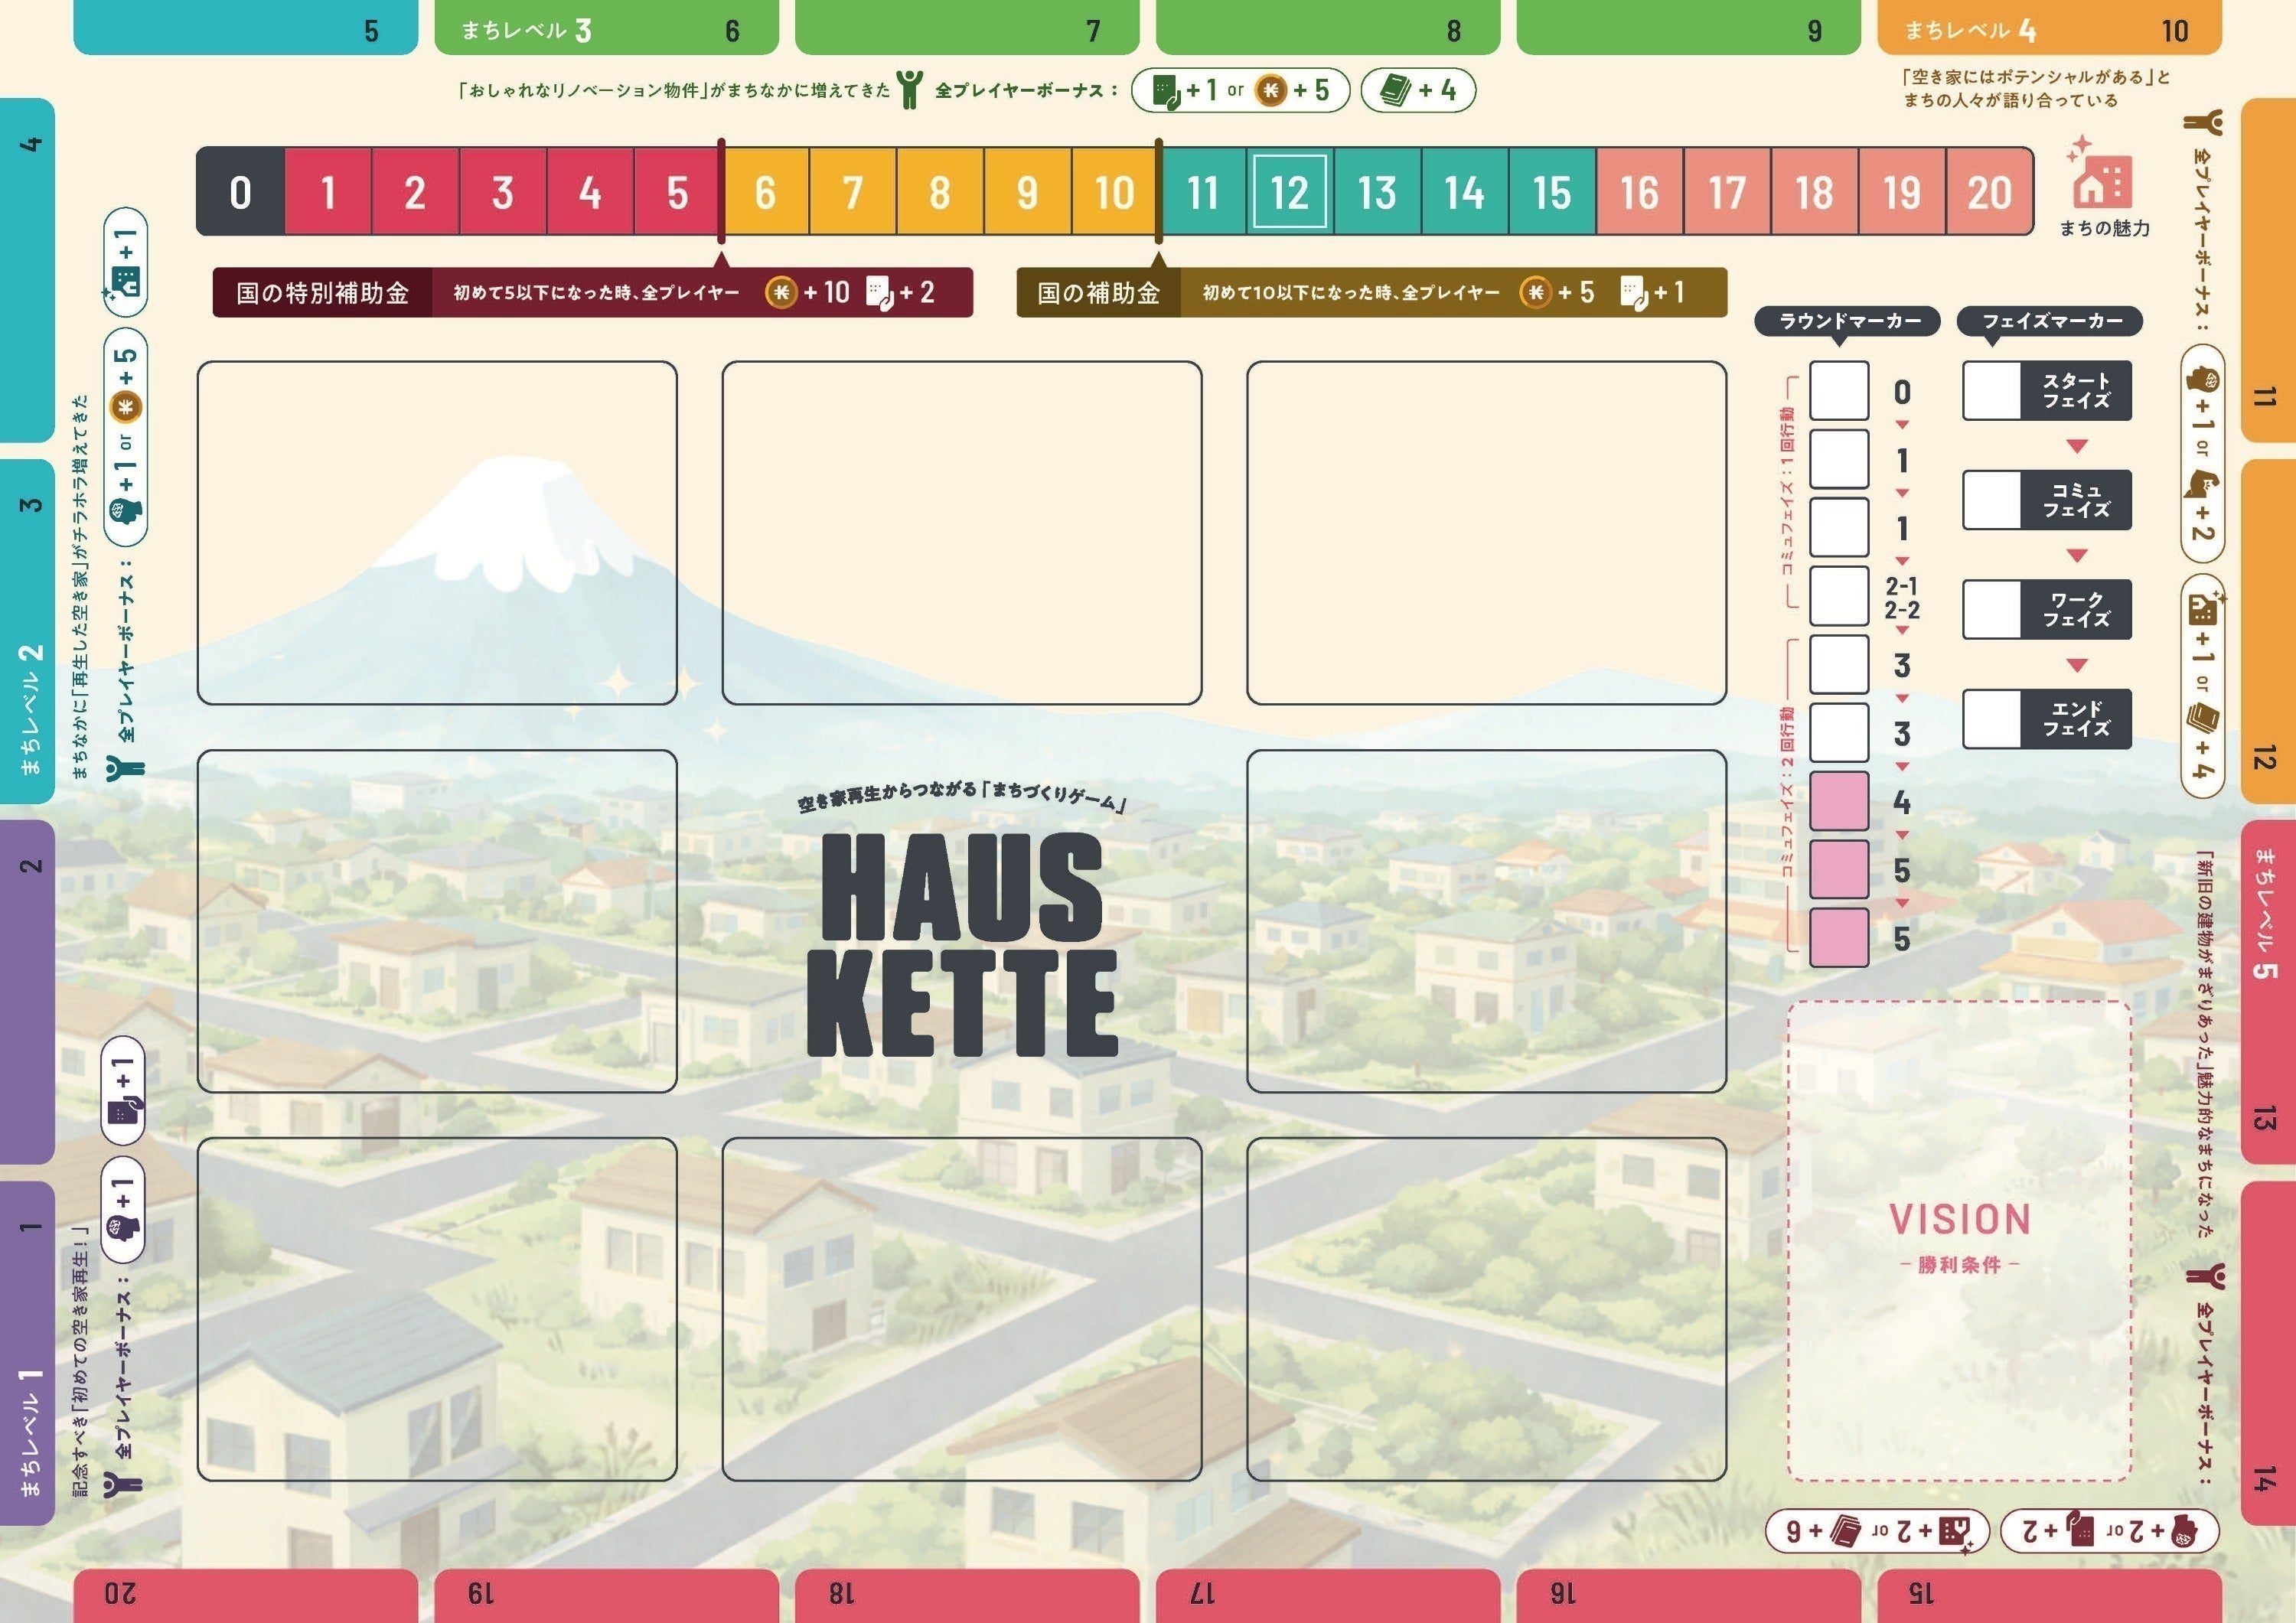Viewport: 2296px width, 1623px height.
Task: Click red arrow between ワークフェイズ and エンドフェイズ
Action: [2077, 665]
